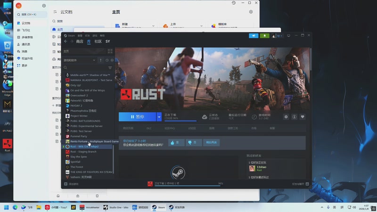Open the Rust DLC tab
377x212 pixels.
tap(149, 128)
